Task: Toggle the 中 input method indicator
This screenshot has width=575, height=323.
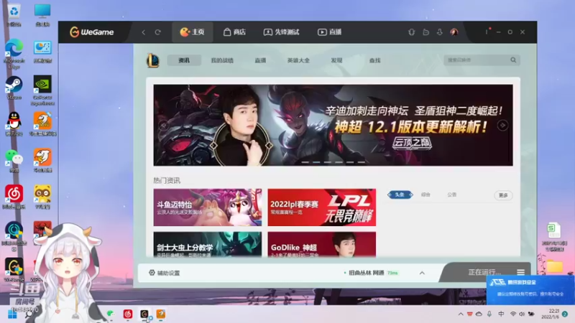Action: 501,314
